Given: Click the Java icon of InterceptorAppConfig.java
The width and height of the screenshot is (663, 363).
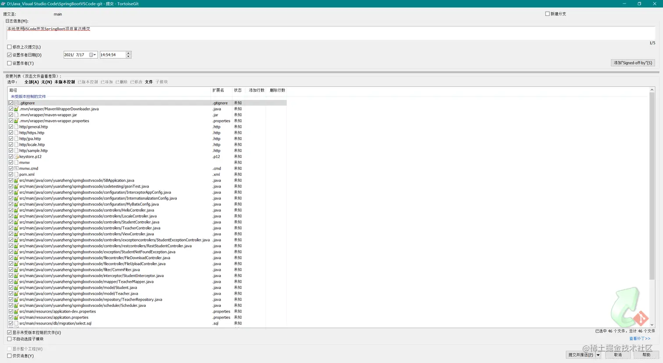Looking at the screenshot, I should [16, 192].
